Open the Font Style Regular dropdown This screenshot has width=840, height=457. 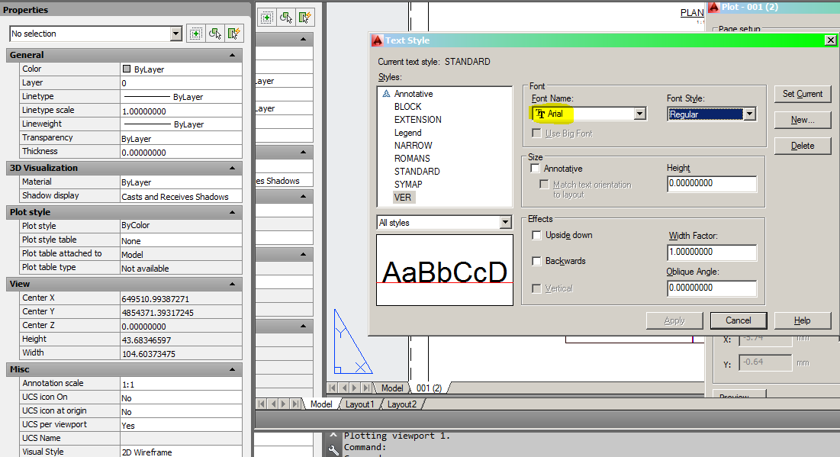click(711, 114)
